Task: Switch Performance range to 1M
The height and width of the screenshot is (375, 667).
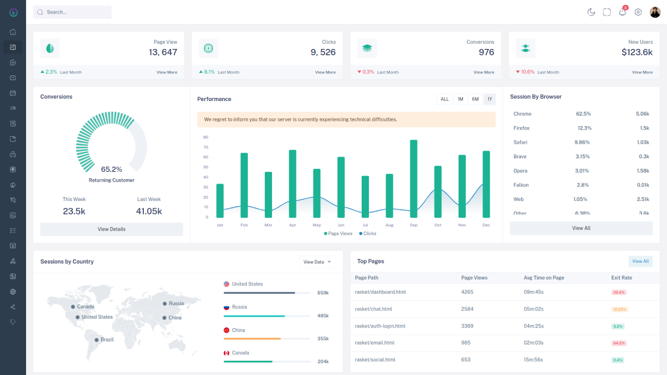Action: click(x=460, y=99)
